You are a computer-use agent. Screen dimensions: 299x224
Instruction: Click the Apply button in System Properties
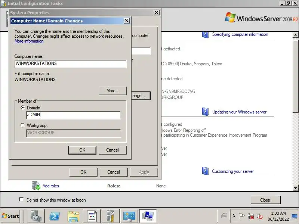click(x=144, y=172)
